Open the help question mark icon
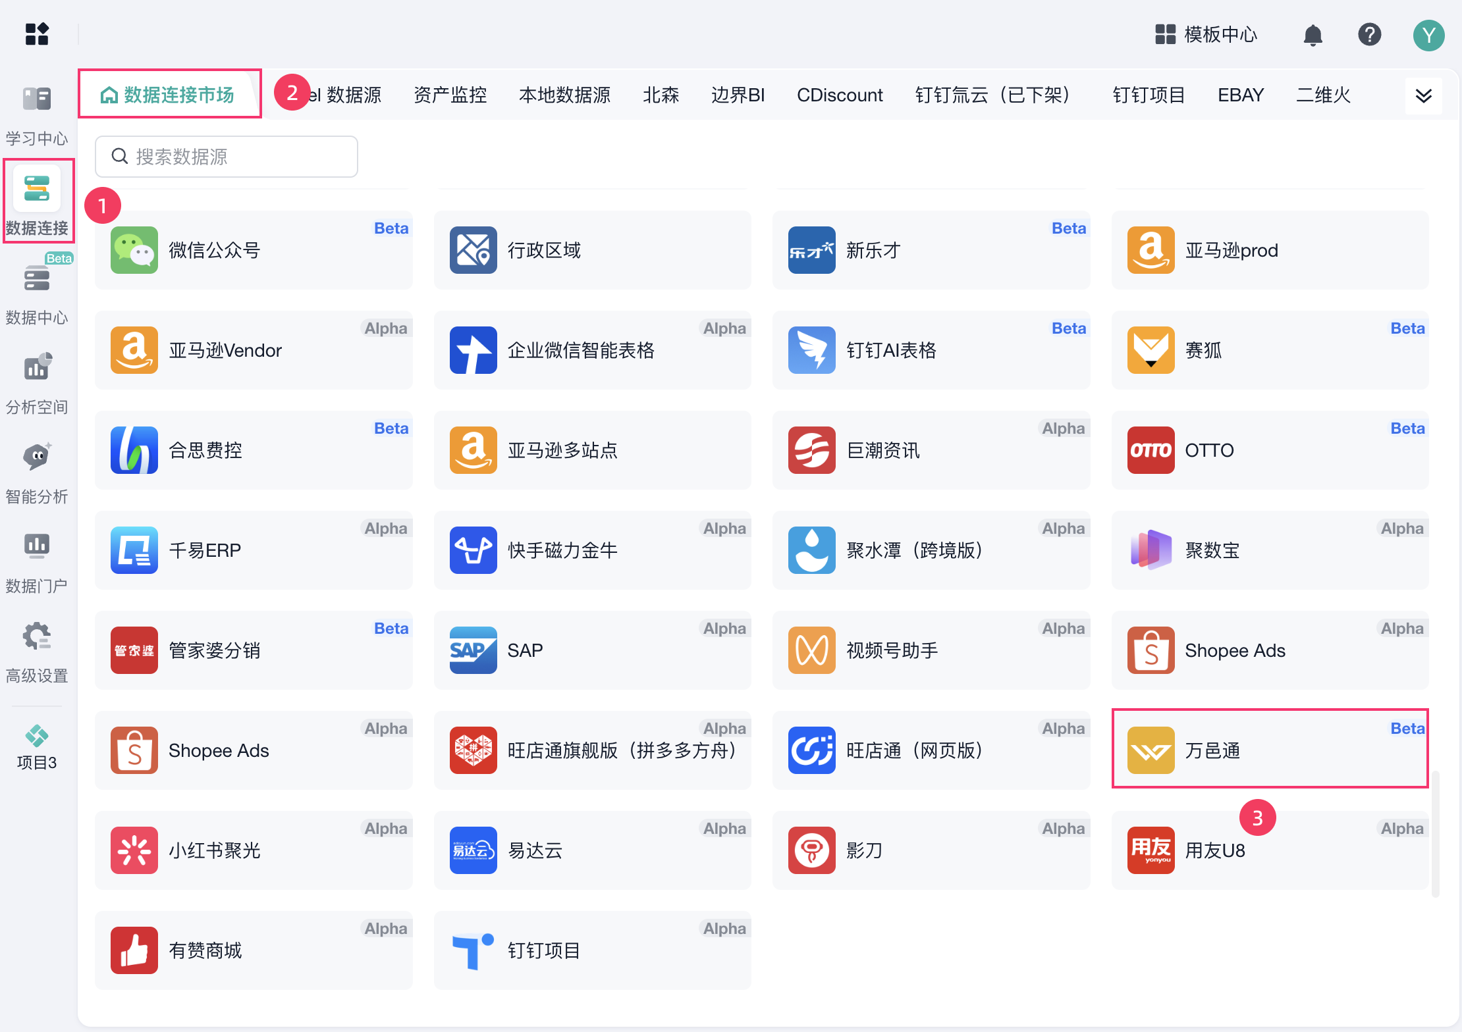The height and width of the screenshot is (1032, 1462). pyautogui.click(x=1369, y=34)
